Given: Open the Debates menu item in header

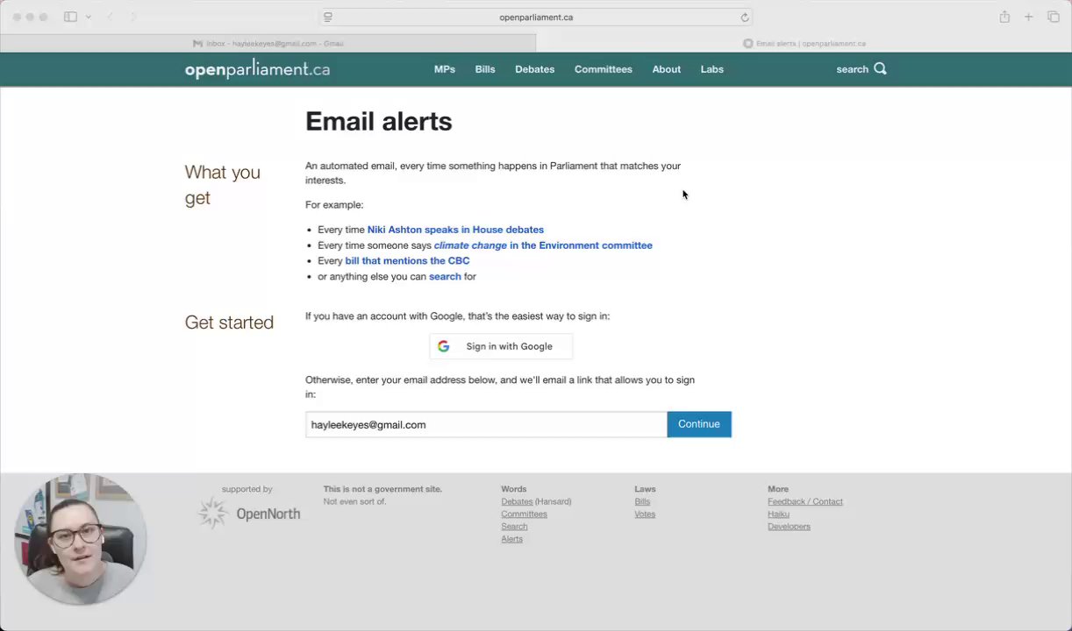Looking at the screenshot, I should pos(534,69).
